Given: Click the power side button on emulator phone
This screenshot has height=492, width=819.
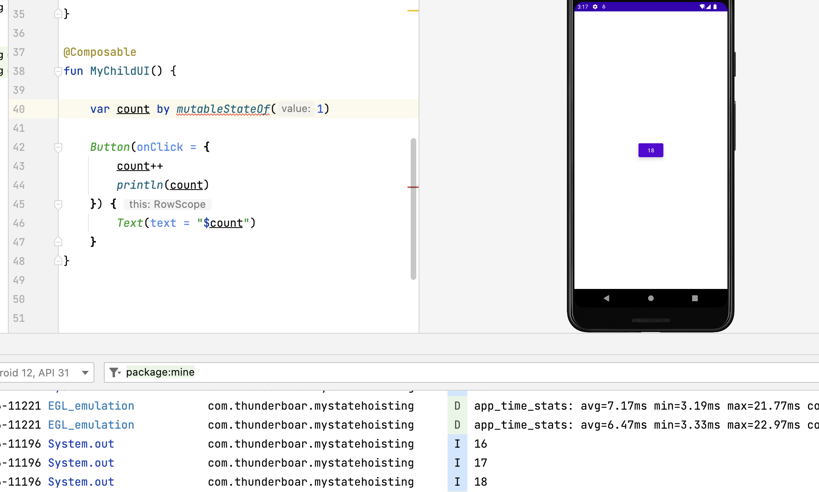Looking at the screenshot, I should click(x=735, y=64).
